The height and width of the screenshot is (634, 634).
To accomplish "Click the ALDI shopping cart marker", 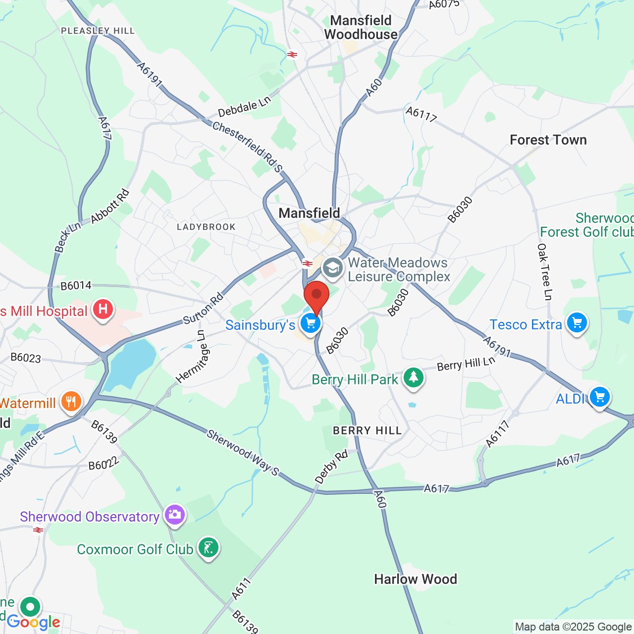I will click(600, 398).
